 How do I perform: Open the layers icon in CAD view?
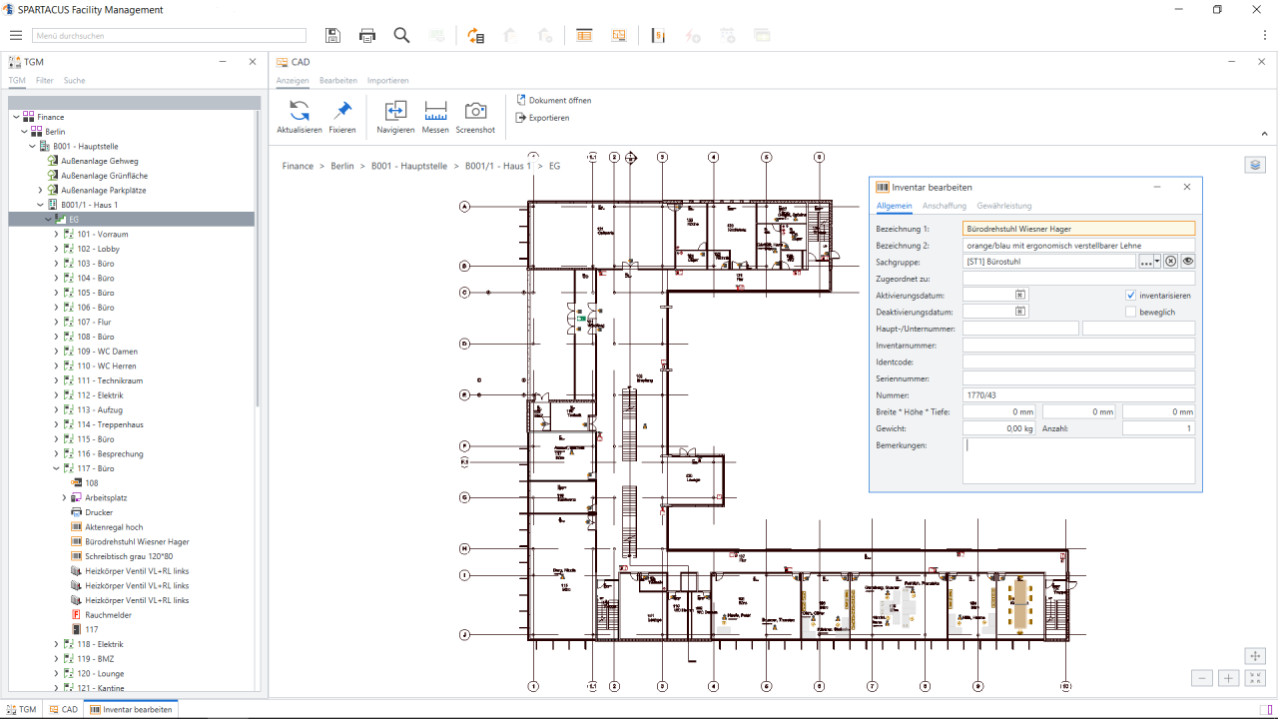(1255, 165)
